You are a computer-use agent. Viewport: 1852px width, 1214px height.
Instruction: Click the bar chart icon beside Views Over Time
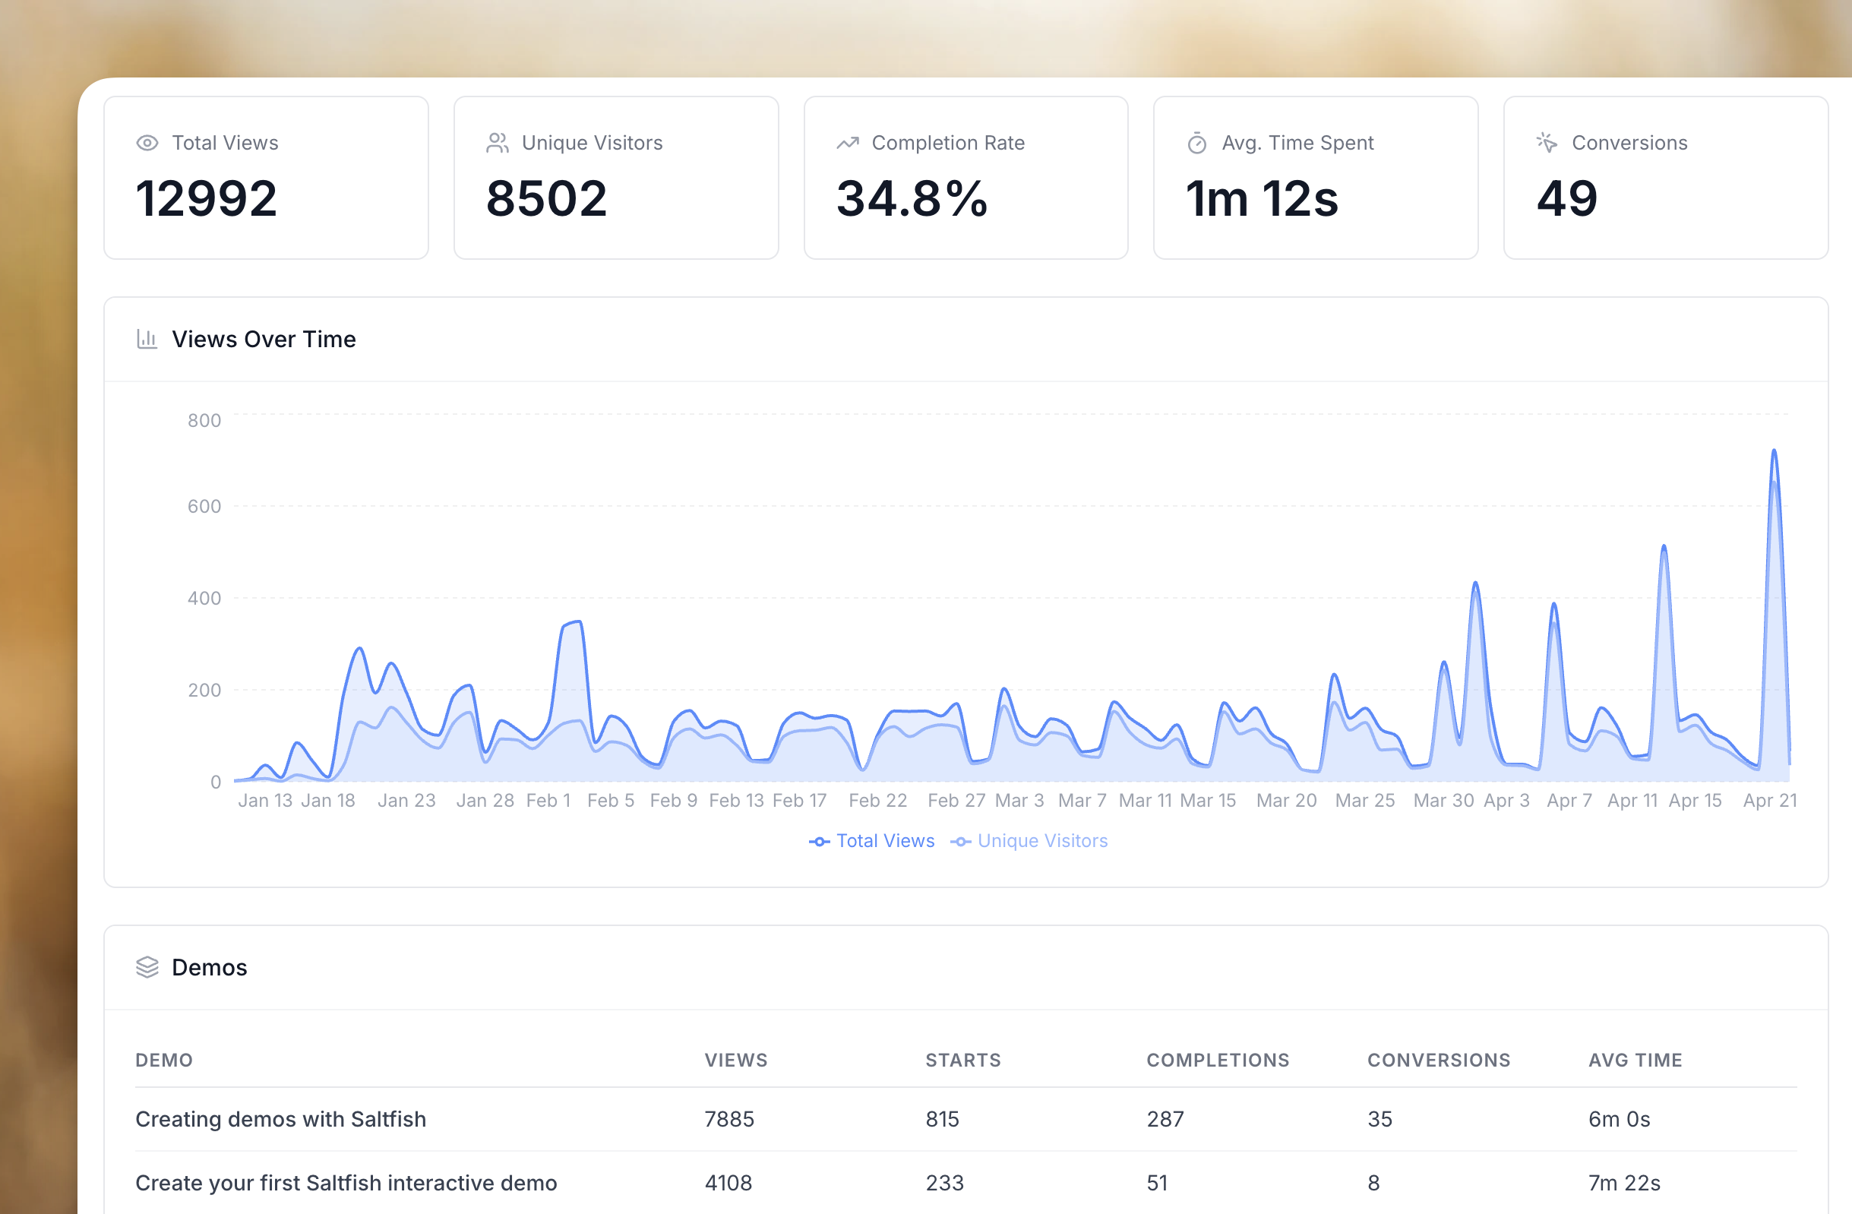(147, 340)
